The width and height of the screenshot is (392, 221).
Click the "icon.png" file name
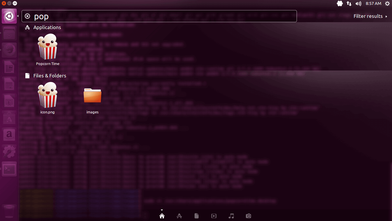point(48,112)
